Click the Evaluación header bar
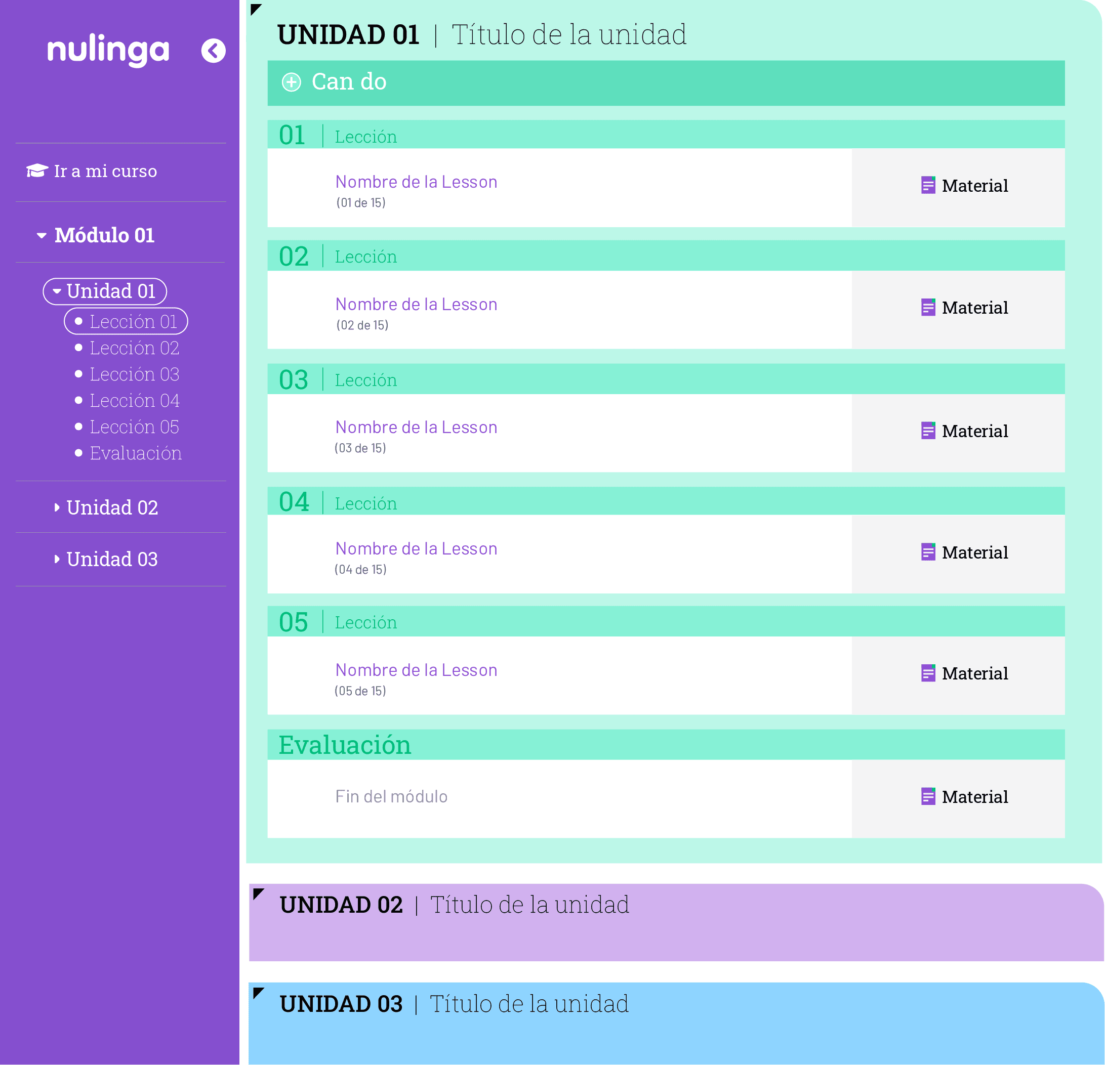This screenshot has height=1065, width=1105. [x=666, y=745]
